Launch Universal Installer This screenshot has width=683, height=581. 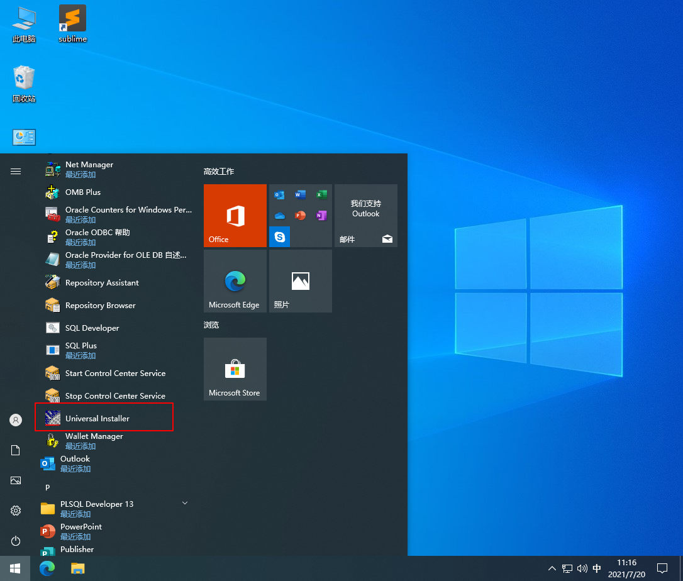[x=115, y=419]
